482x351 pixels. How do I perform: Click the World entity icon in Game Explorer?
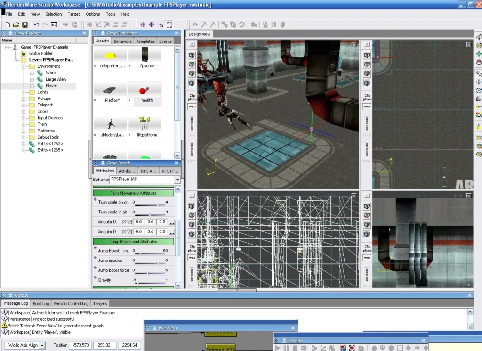(40, 73)
